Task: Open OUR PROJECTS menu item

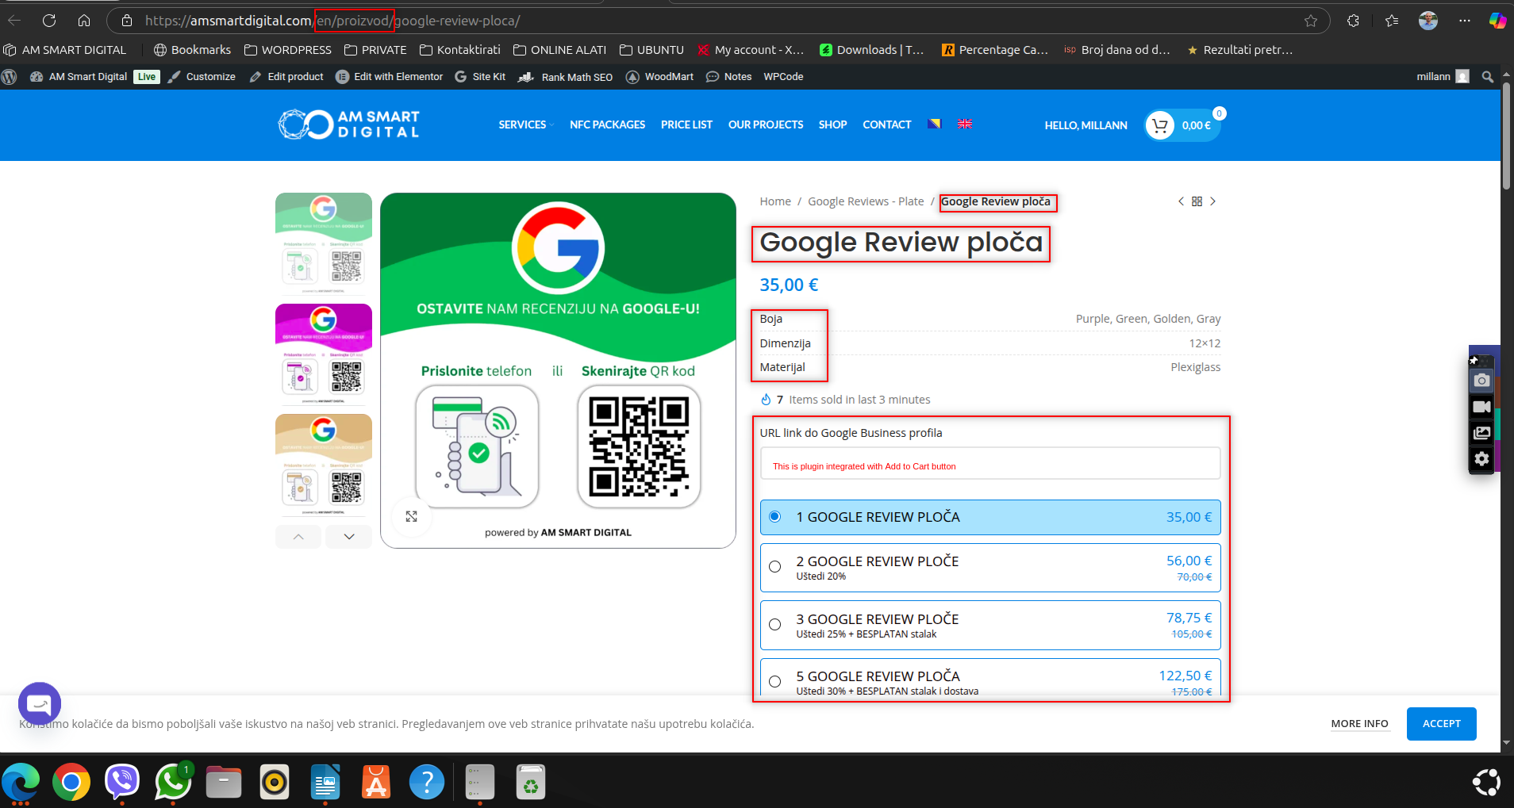Action: pyautogui.click(x=766, y=124)
